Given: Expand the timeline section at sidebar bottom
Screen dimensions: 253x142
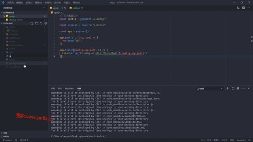Looking at the screenshot, I should tap(2, 136).
